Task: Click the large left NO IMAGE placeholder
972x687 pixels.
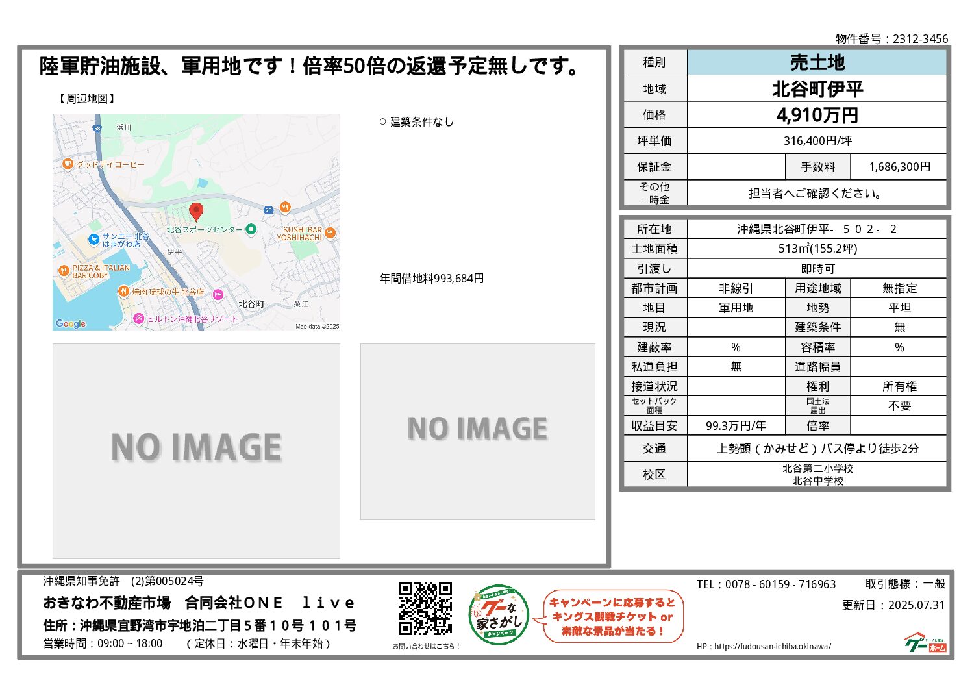Action: 196,451
